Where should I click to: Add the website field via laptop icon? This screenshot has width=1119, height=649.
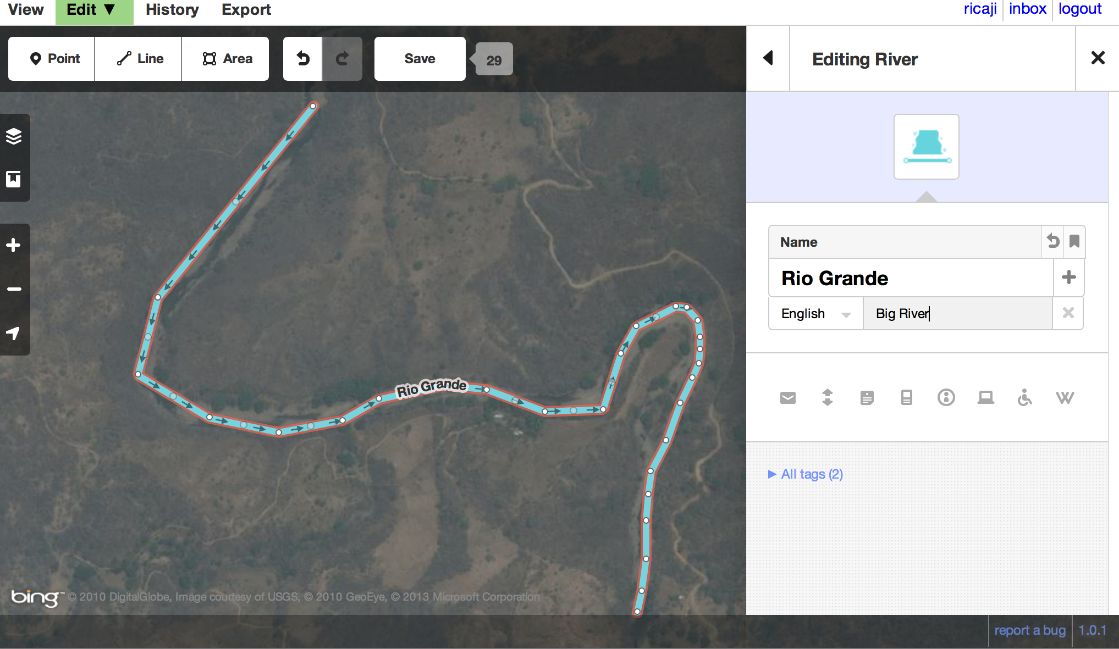pos(985,397)
